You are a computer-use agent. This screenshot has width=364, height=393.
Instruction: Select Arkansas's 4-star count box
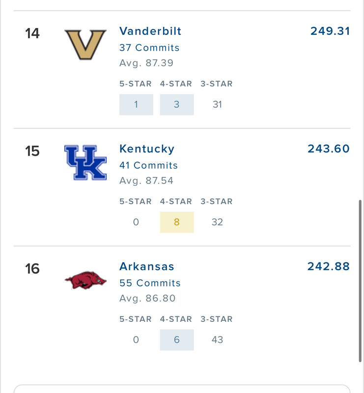click(177, 340)
